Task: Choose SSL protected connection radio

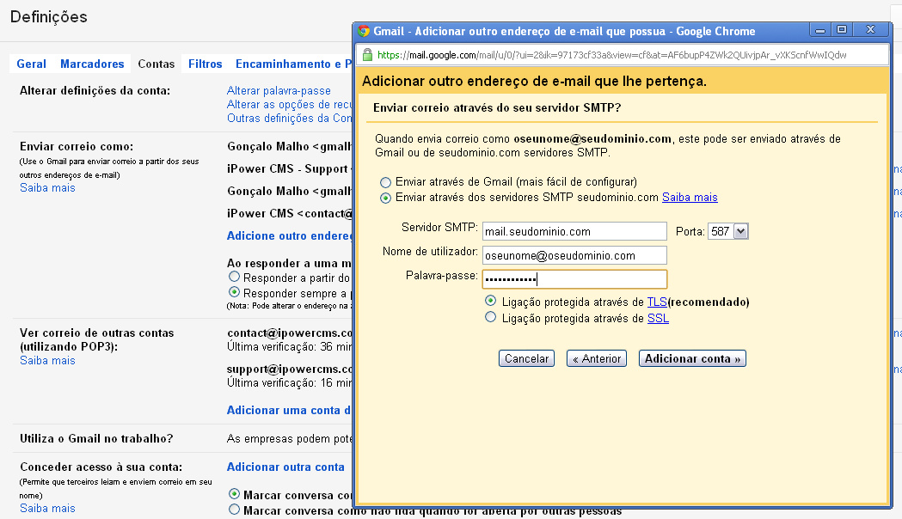Action: 491,317
